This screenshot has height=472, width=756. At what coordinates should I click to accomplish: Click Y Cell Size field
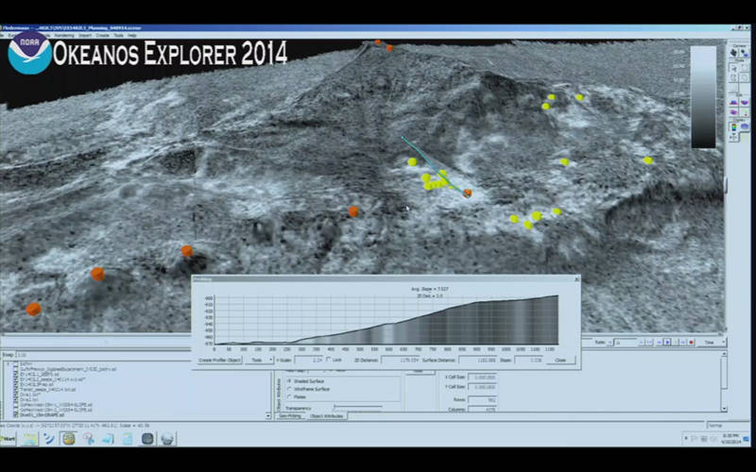coord(483,387)
